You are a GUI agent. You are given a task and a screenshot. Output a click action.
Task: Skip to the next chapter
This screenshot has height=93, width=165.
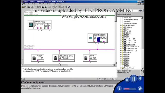[140, 78]
